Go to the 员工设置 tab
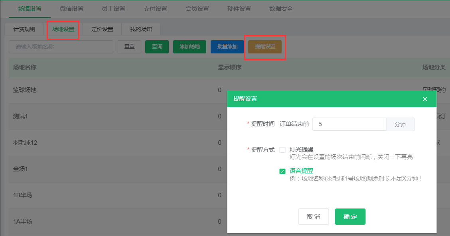450x236 pixels. tap(114, 9)
